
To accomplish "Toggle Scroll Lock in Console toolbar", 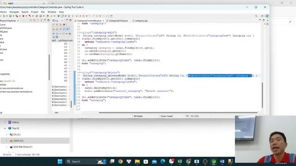I will 57,29.
